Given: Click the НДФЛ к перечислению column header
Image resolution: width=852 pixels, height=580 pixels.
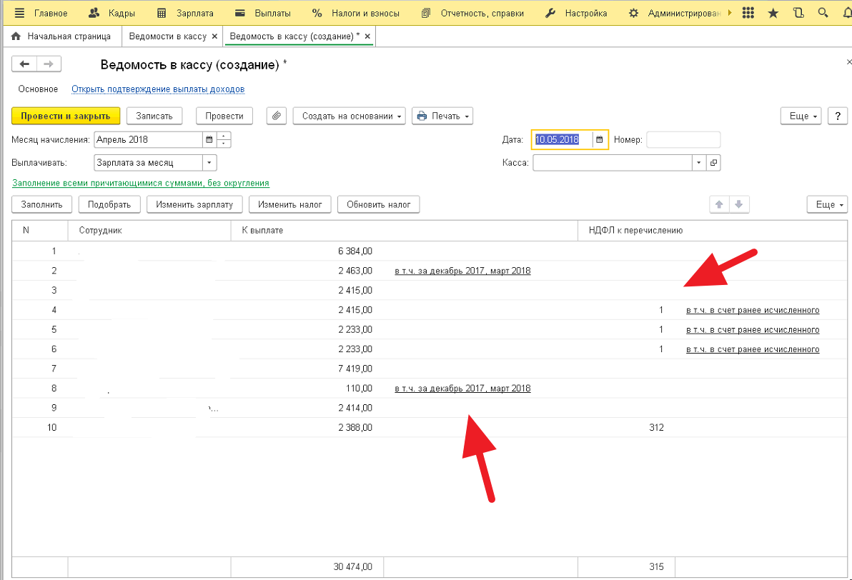Looking at the screenshot, I should pyautogui.click(x=713, y=230).
